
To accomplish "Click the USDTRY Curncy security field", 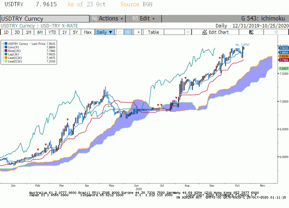I will [x=45, y=19].
